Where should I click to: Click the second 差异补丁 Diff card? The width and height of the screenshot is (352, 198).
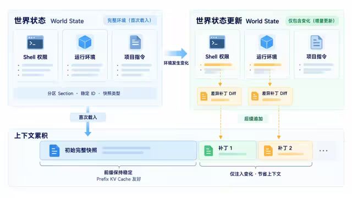270,96
